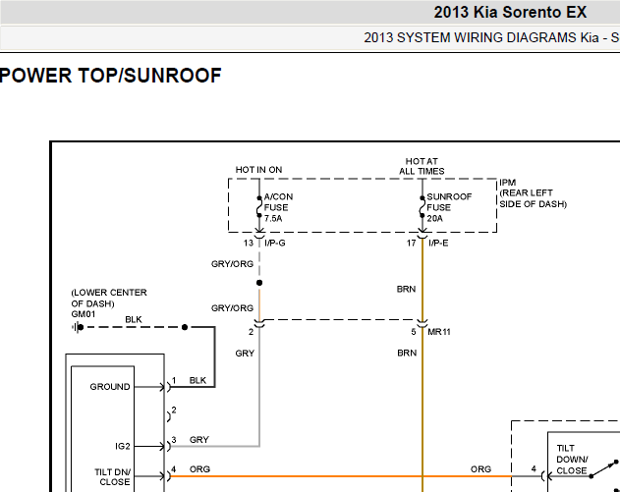Click the 'ORG' label near the switch

pos(480,469)
